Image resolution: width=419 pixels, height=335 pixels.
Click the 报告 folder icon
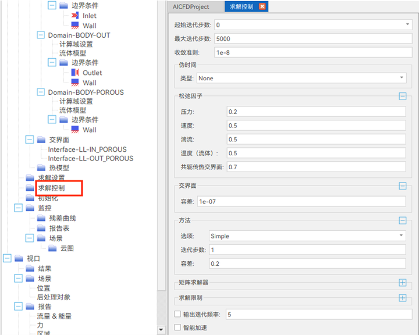30,307
